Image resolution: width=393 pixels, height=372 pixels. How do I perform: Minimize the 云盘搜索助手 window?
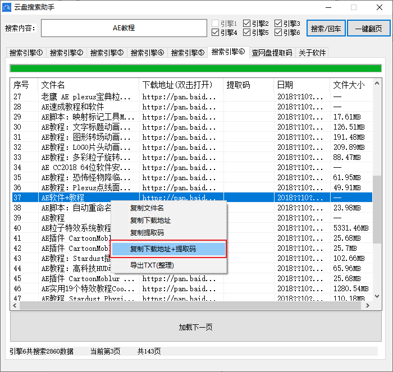point(328,7)
